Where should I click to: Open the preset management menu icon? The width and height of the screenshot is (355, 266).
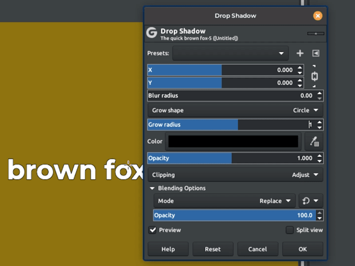coord(316,53)
